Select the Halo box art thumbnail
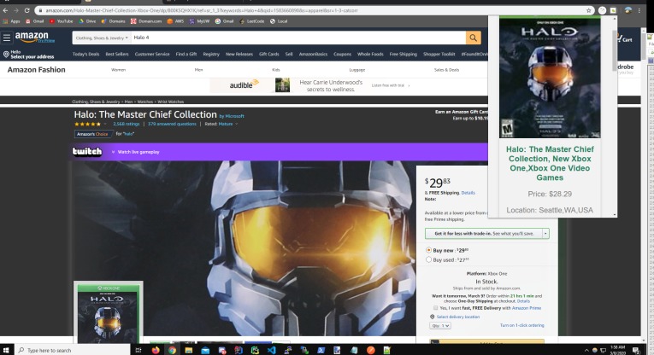 109,312
